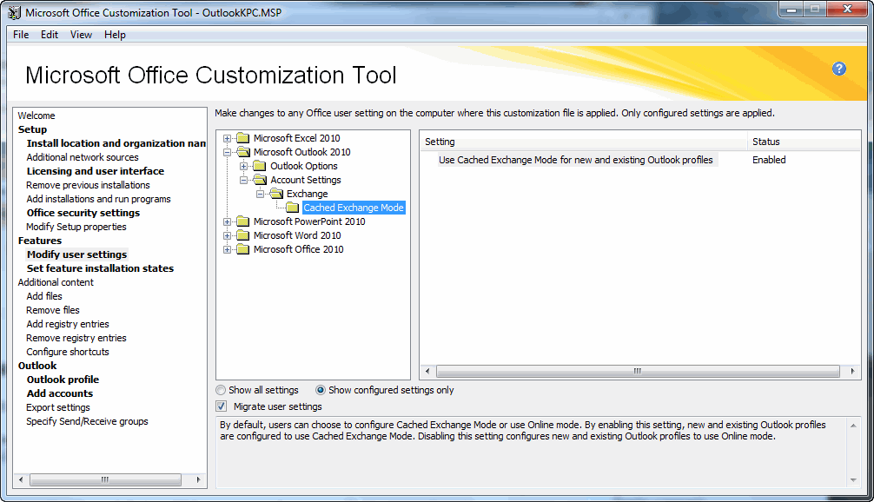Open Additional network sources
Image resolution: width=874 pixels, height=502 pixels.
pos(83,157)
